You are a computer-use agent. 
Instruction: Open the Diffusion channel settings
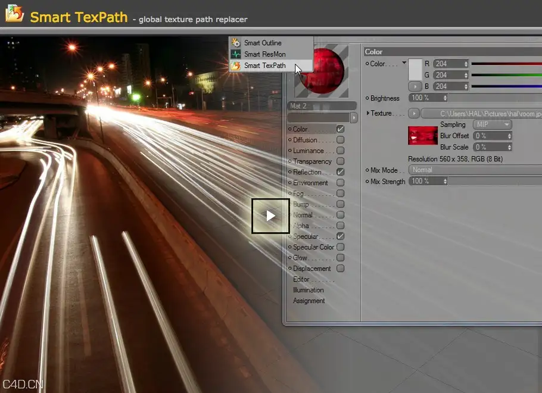(x=305, y=140)
